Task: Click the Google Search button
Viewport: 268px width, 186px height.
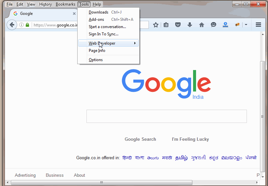Action: tap(140, 139)
